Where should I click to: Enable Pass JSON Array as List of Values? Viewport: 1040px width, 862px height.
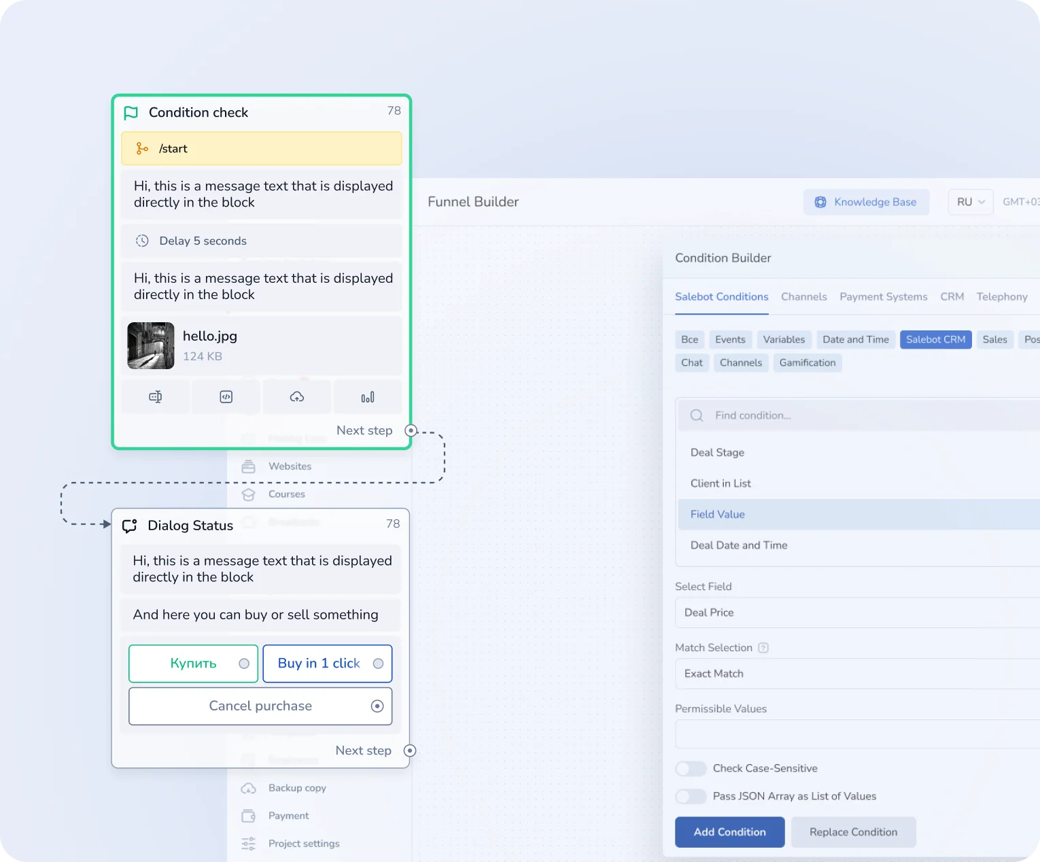point(690,796)
